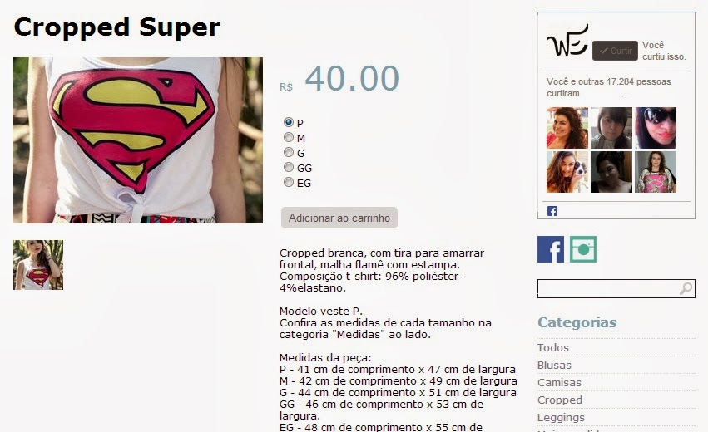The image size is (708, 432).
Task: Open profile photo of woman holding dog
Action: tap(567, 172)
